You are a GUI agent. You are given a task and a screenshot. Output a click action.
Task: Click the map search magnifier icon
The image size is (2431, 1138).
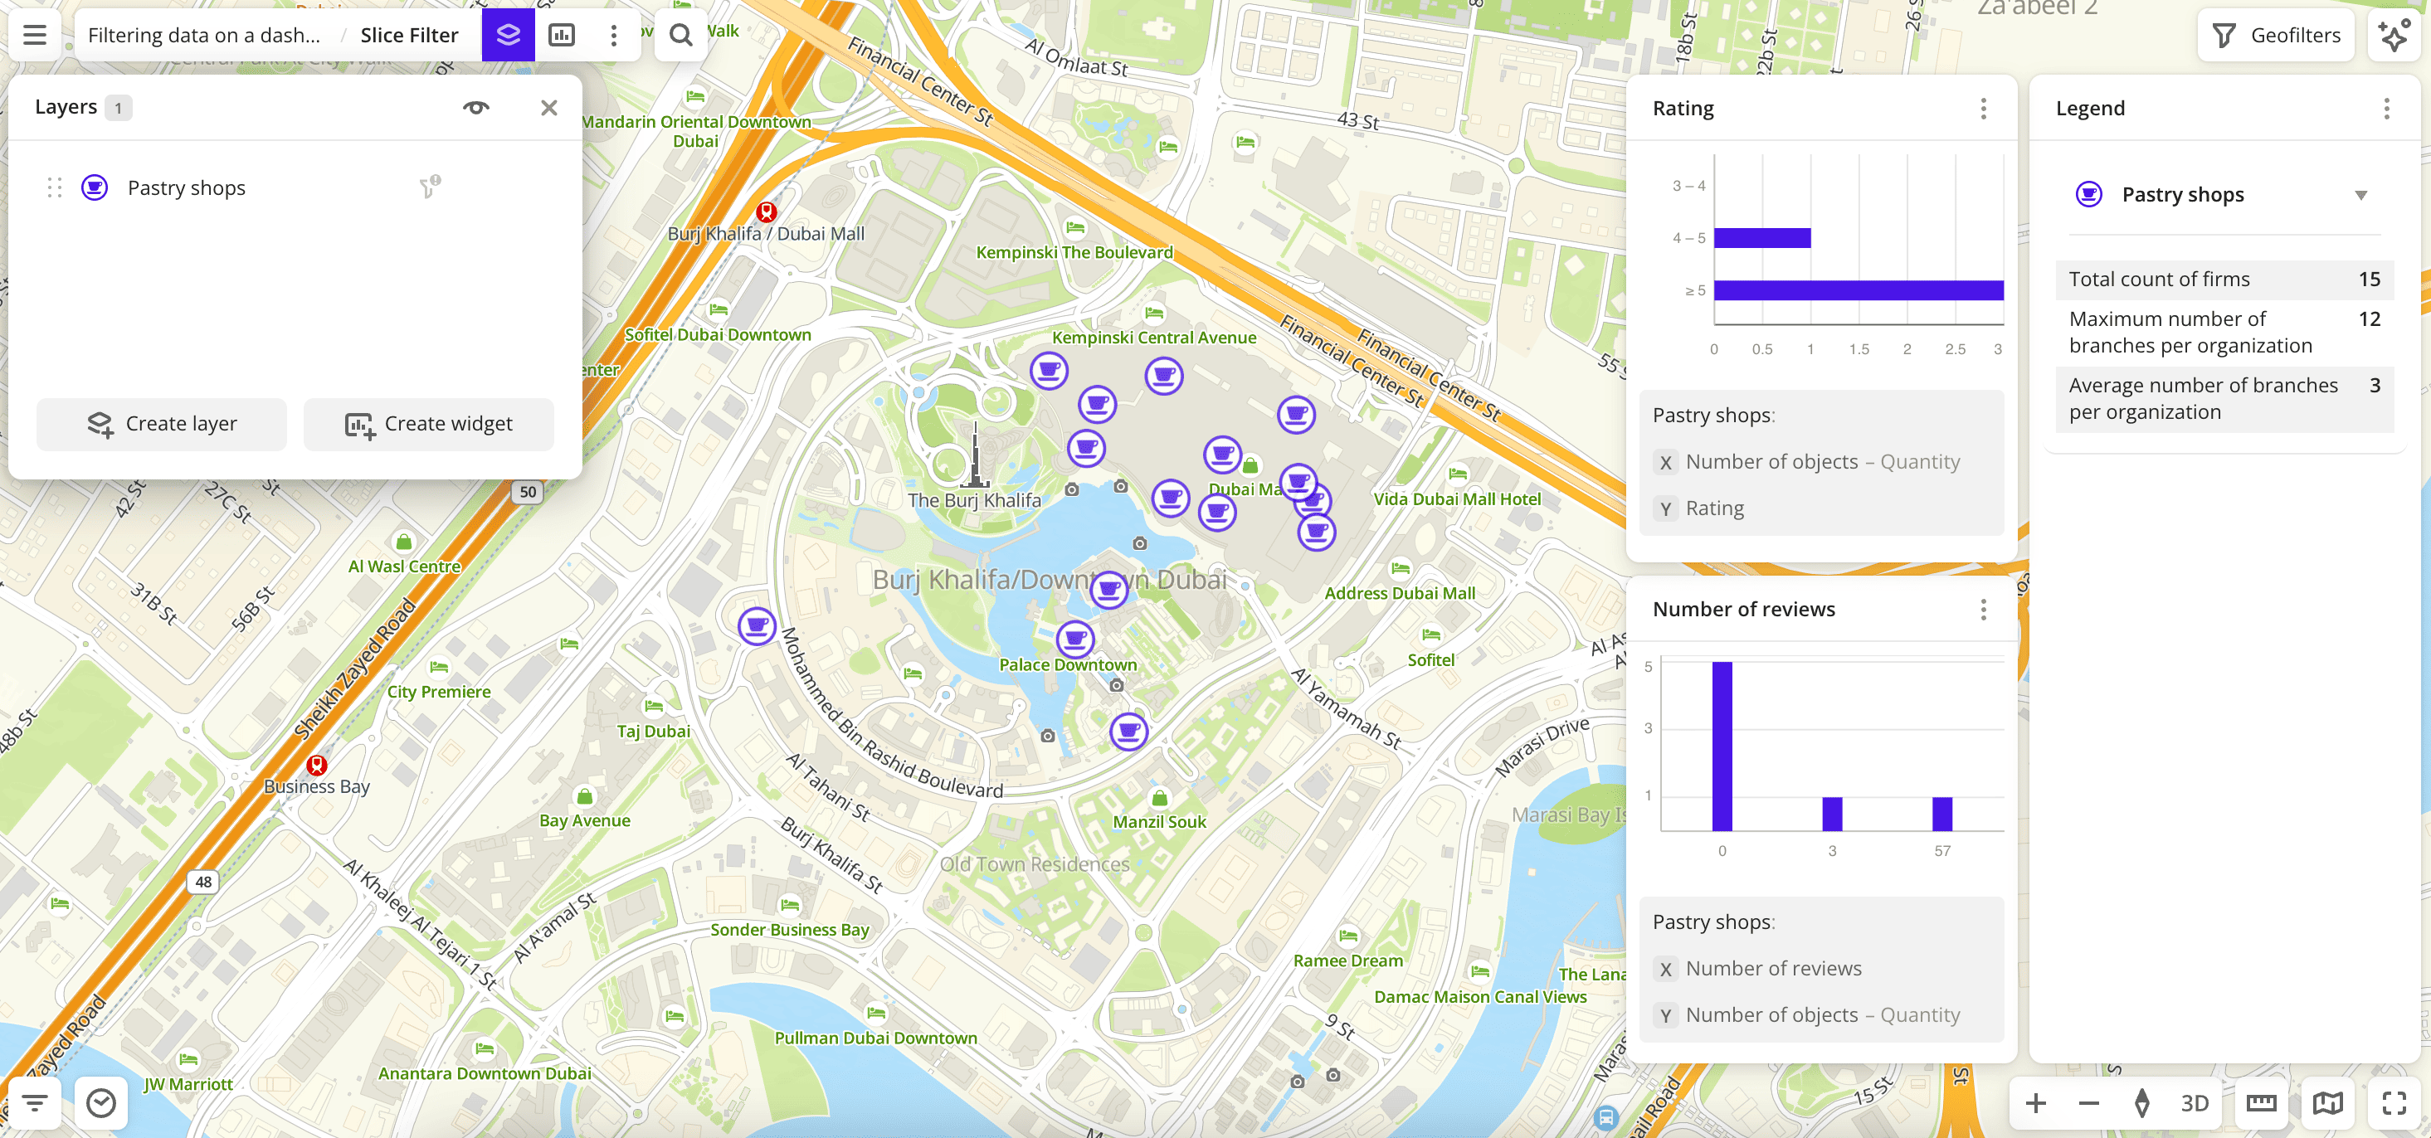click(x=680, y=35)
